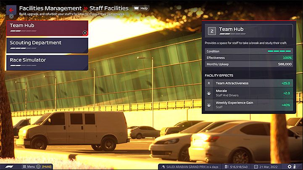This screenshot has height=170, width=303.
Task: Click Staff Facilities breadcrumb title
Action: pos(109,8)
